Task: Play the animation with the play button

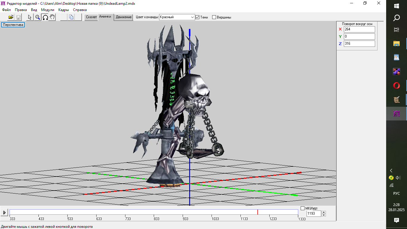Action: tap(4, 213)
